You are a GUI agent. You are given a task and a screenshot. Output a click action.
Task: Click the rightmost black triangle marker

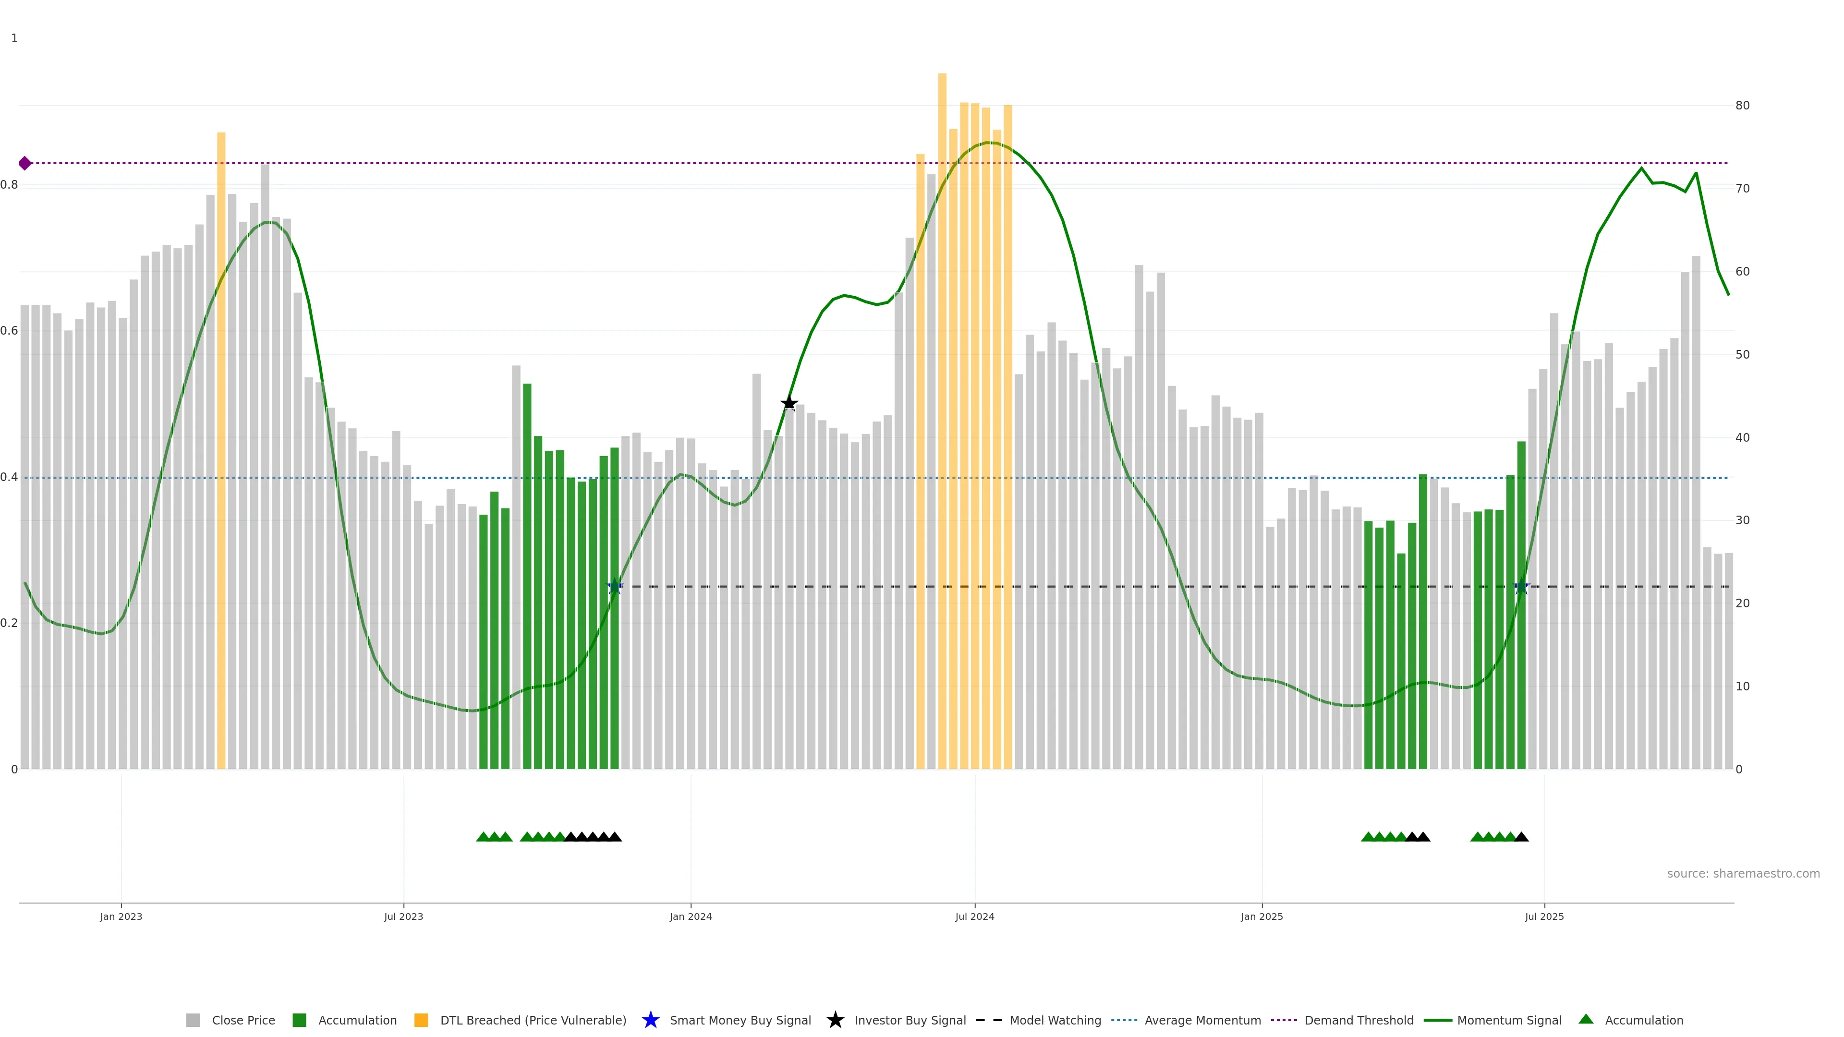tap(1522, 837)
